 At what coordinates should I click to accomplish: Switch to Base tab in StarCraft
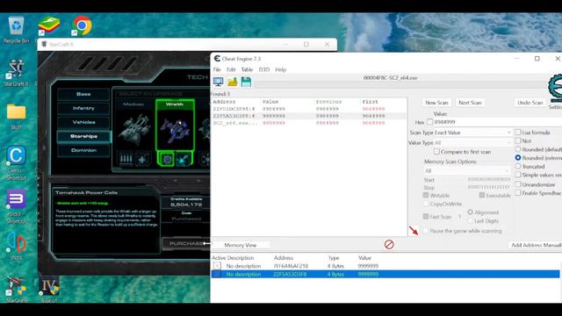(x=83, y=94)
